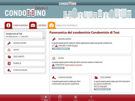Click the folder icon in Documenti panel
The image size is (135, 101).
(x=96, y=78)
